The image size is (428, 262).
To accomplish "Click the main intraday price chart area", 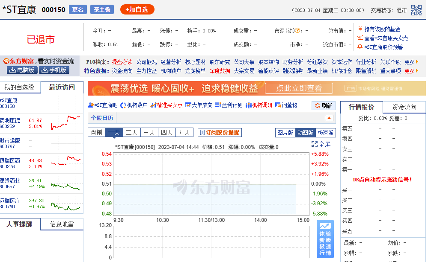I will point(211,183).
